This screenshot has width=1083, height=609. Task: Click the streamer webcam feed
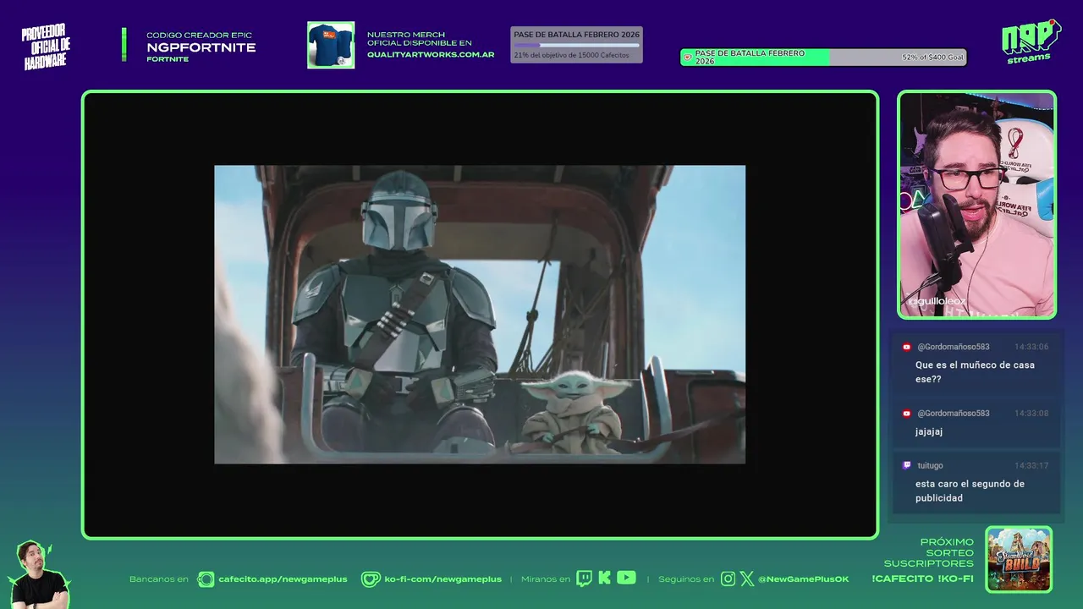point(977,205)
